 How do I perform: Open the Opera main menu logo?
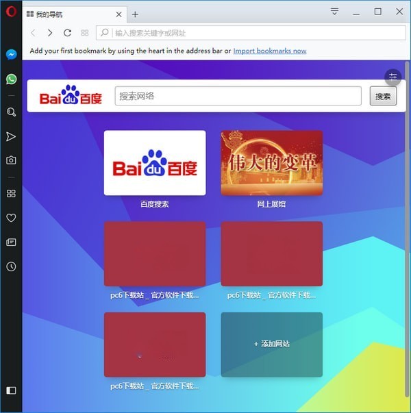[11, 12]
